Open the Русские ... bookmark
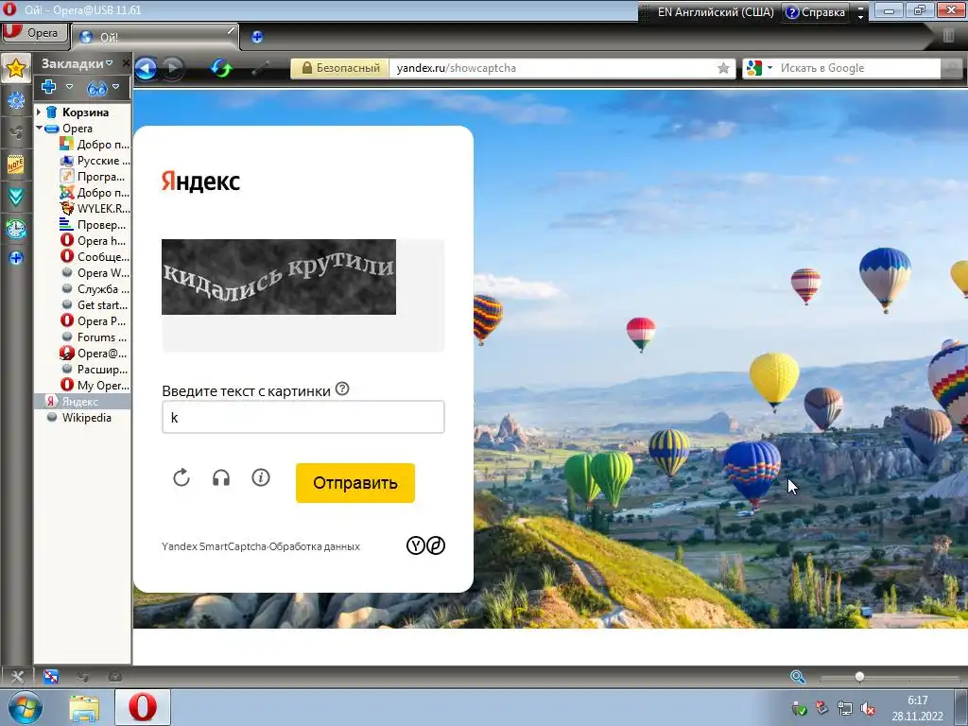 coord(95,161)
